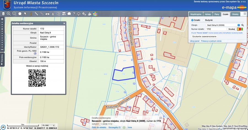Click the Numer działki input field
Screen dimensions: 248x130
tap(216, 29)
